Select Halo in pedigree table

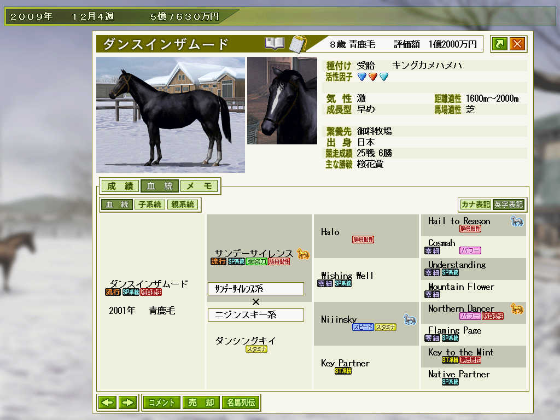(330, 232)
